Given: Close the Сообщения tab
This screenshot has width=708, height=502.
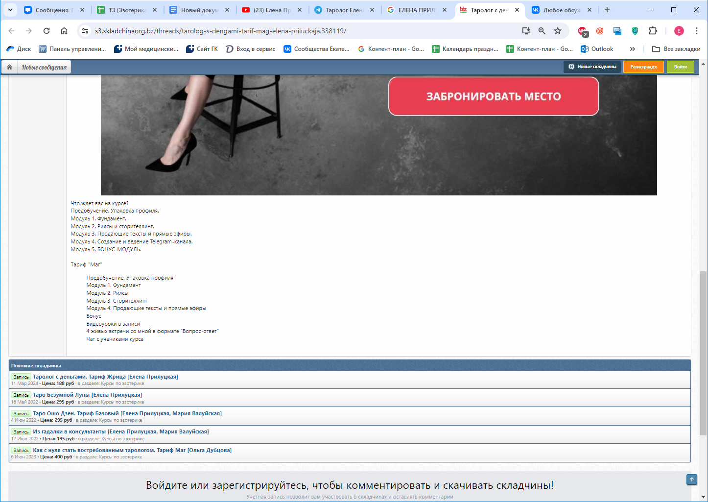Looking at the screenshot, I should point(82,10).
